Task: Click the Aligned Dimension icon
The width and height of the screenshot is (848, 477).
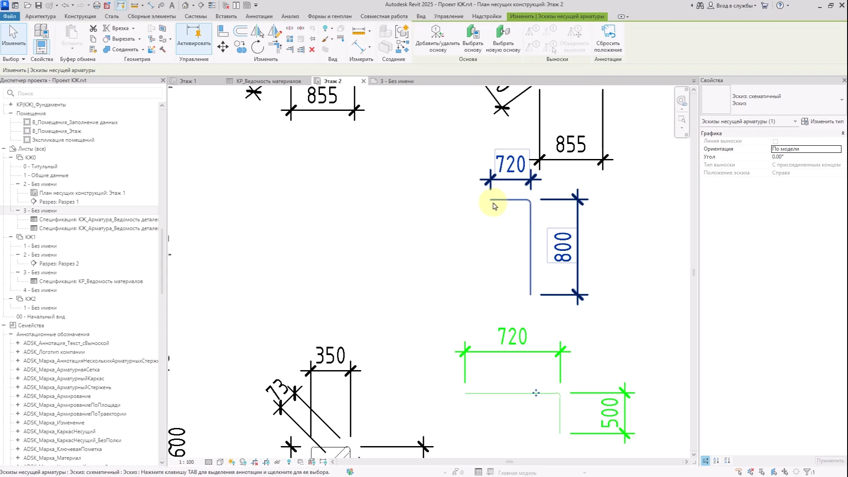Action: (x=358, y=46)
